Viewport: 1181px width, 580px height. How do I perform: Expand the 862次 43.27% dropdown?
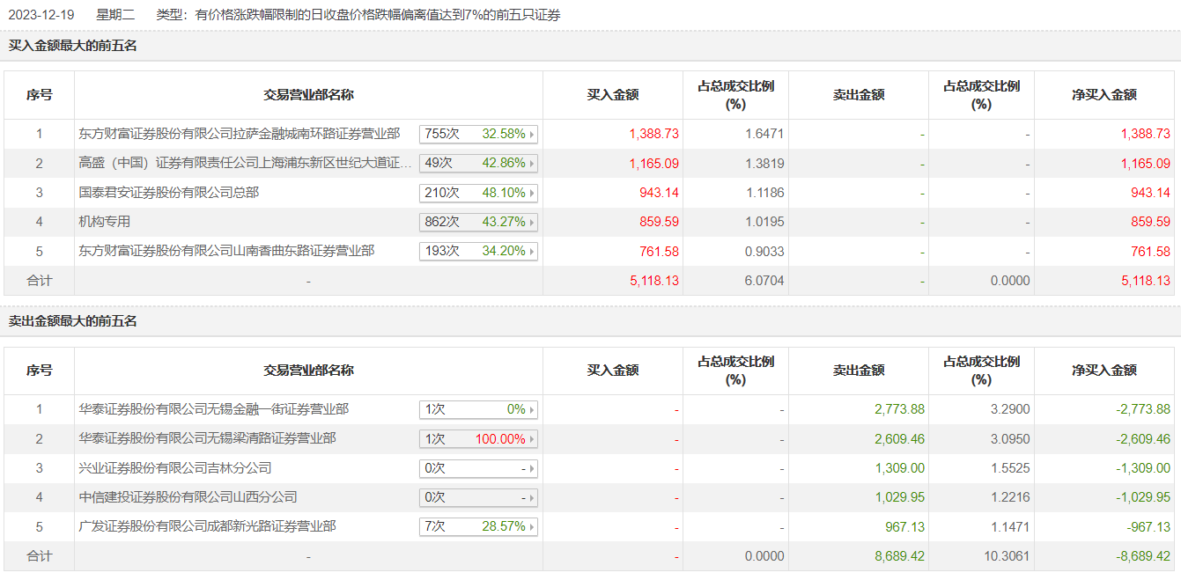478,222
